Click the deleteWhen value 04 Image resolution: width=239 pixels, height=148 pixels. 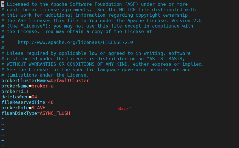tap(34, 97)
